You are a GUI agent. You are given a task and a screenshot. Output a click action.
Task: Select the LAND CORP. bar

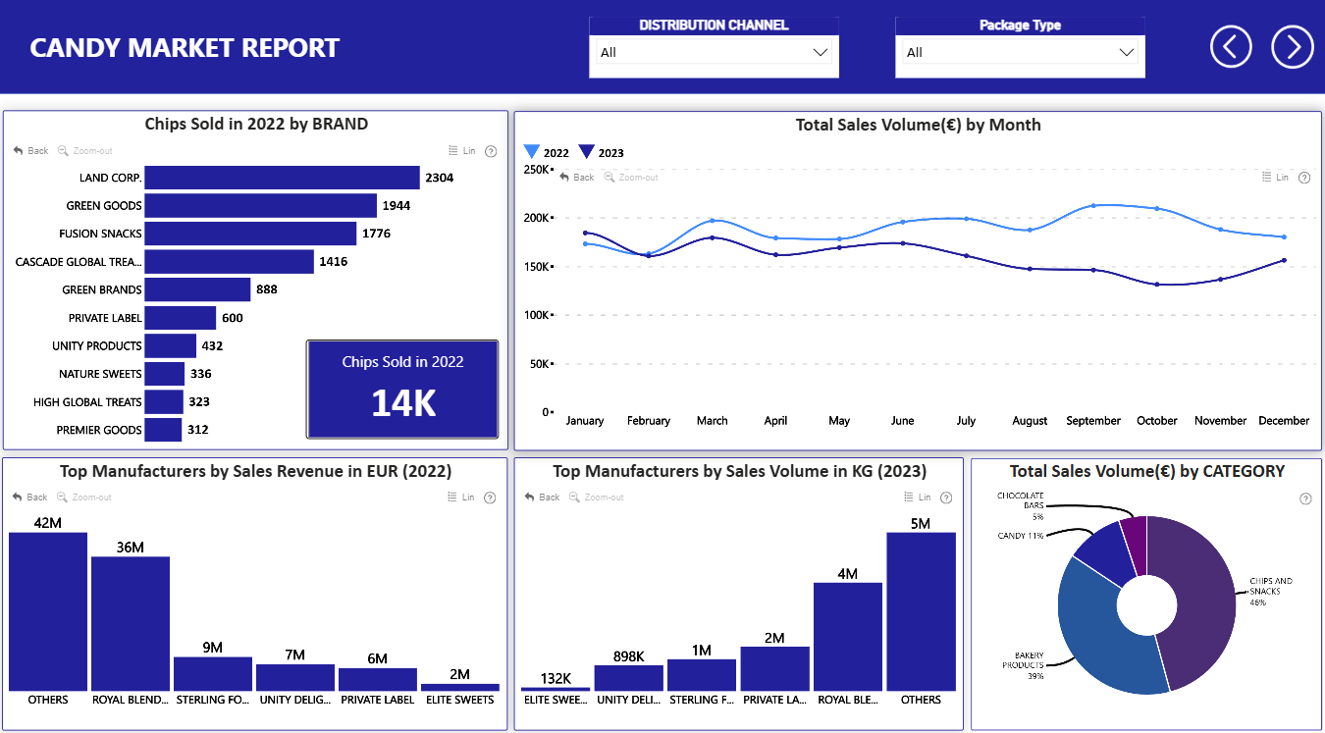[282, 178]
